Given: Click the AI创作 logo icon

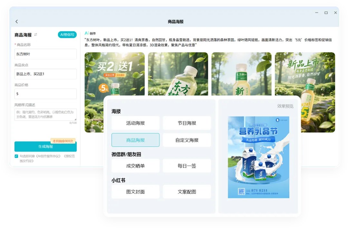Looking at the screenshot, I should click(x=87, y=33).
